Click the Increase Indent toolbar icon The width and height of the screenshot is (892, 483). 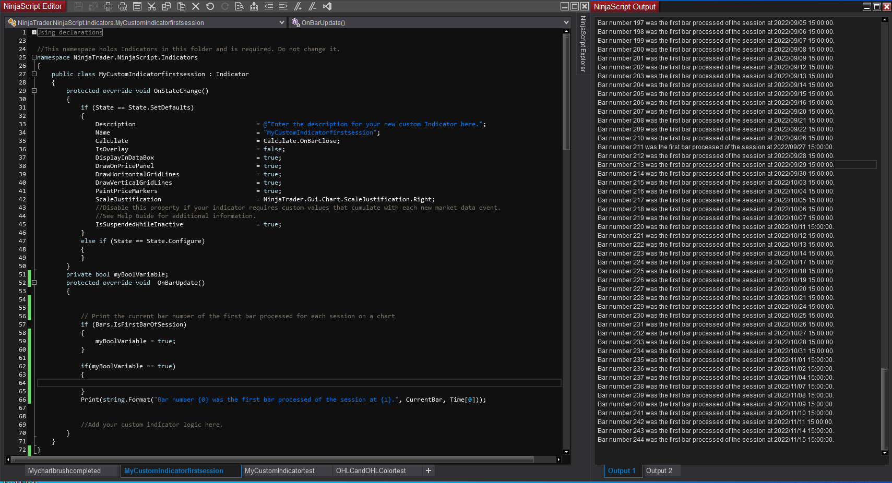(x=283, y=6)
